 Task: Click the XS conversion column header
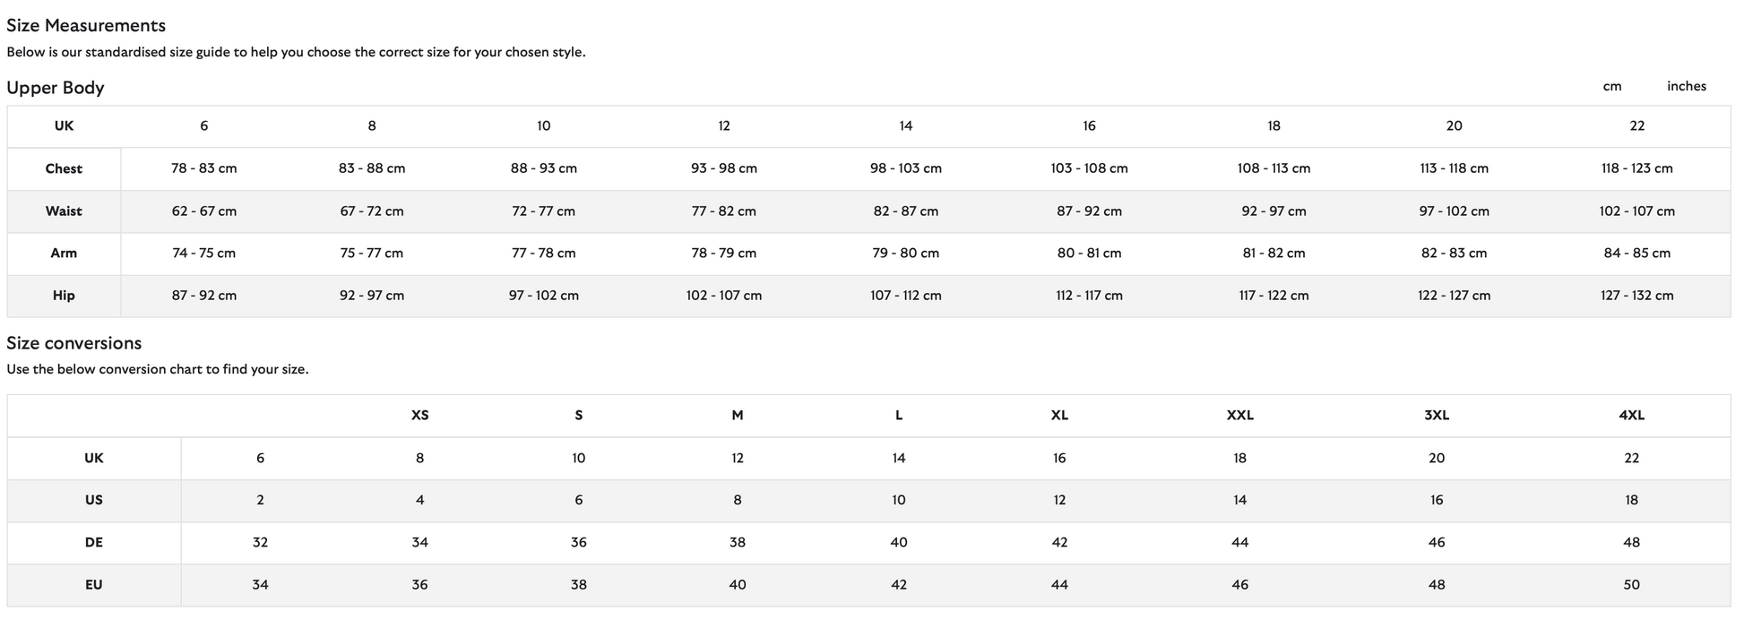(x=419, y=415)
